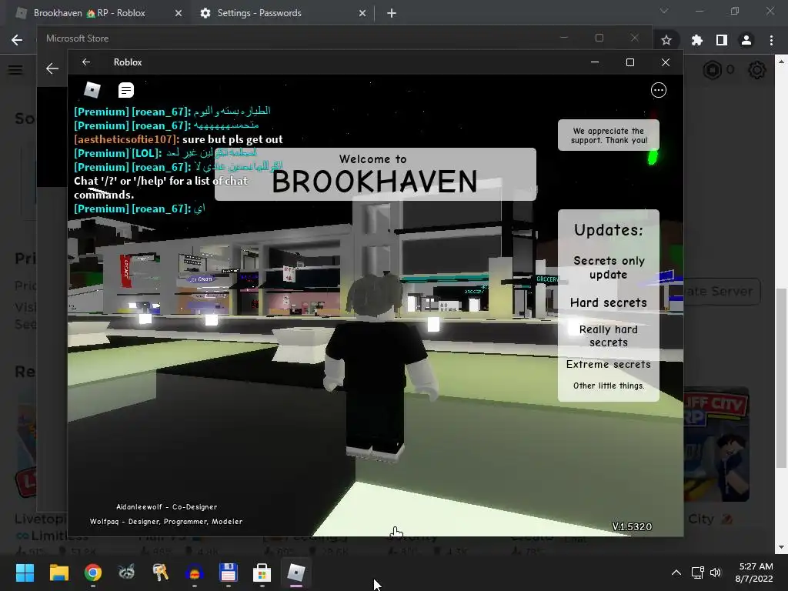Click the scrollbar down arrow in Chrome
788x591 pixels.
(780, 547)
